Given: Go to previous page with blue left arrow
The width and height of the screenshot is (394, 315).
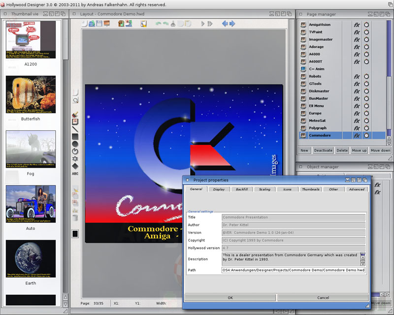Looking at the screenshot, I should (225, 24).
